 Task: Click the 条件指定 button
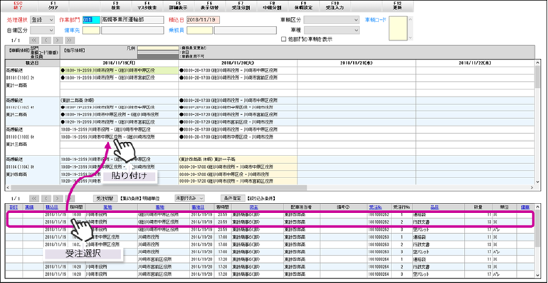click(233, 199)
